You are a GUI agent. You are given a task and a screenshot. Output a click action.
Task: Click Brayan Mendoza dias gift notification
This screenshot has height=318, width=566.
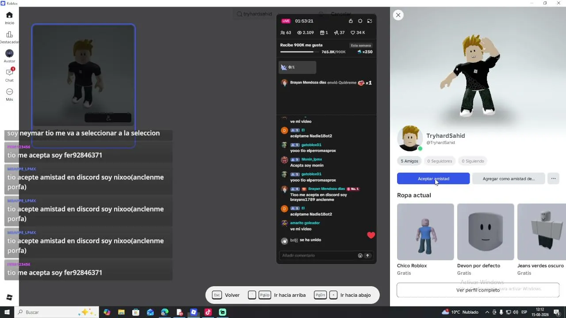click(326, 83)
